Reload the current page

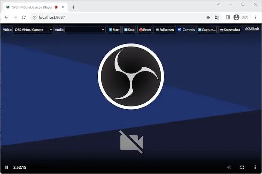[x=24, y=17]
